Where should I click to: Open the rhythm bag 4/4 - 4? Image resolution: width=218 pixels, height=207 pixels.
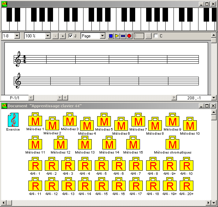[x=85, y=164]
